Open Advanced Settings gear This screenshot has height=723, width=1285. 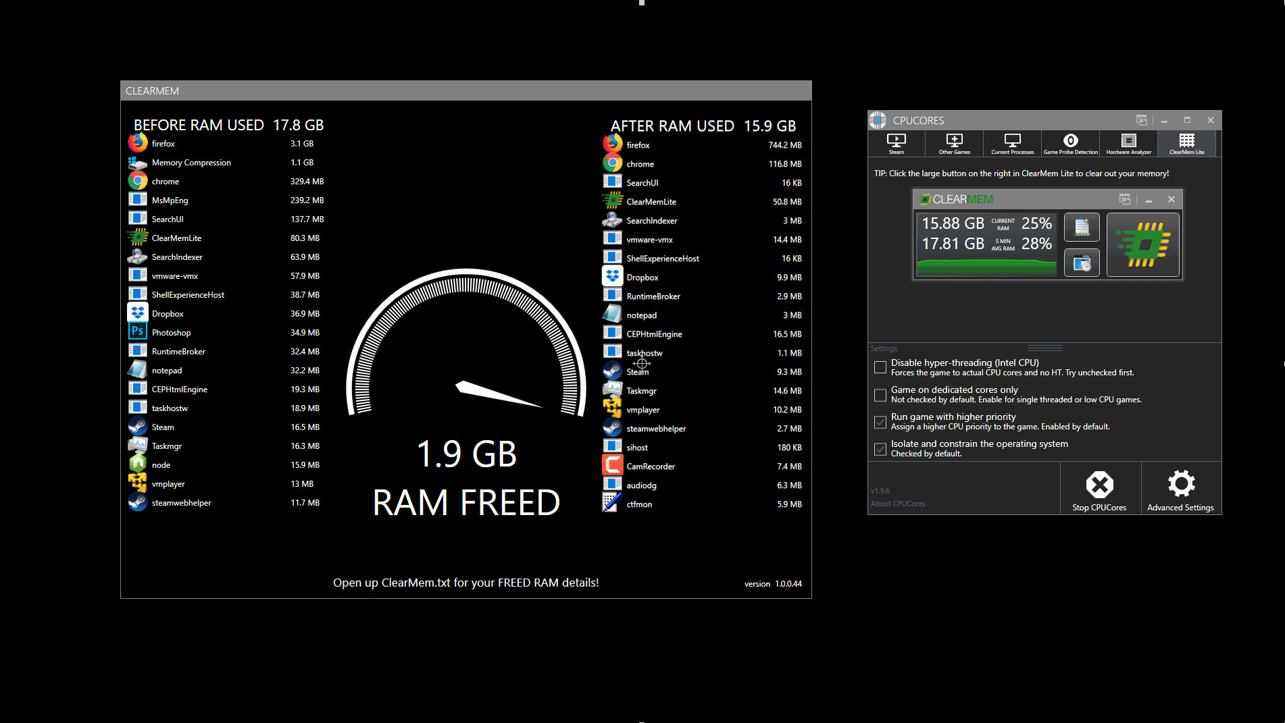[x=1180, y=485]
